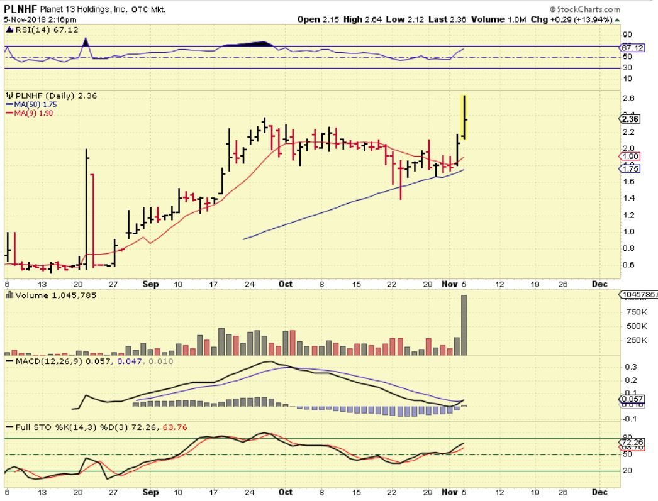Click the MA(9) 1.90 legend text
658x501 pixels.
(33, 113)
